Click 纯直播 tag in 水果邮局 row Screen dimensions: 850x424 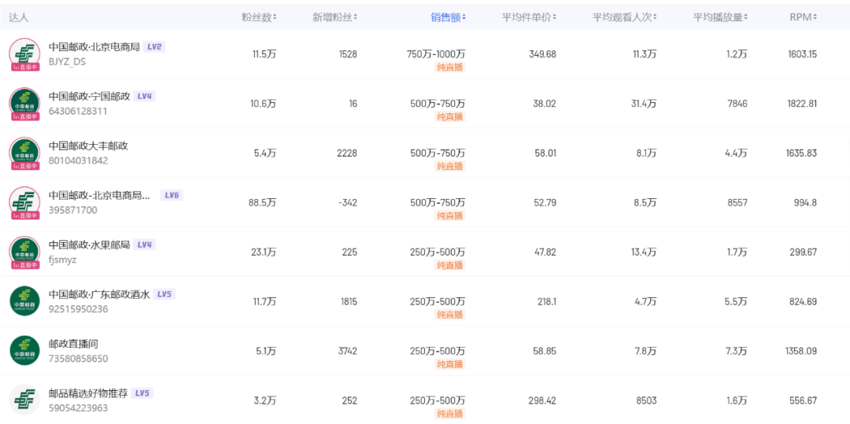[450, 265]
